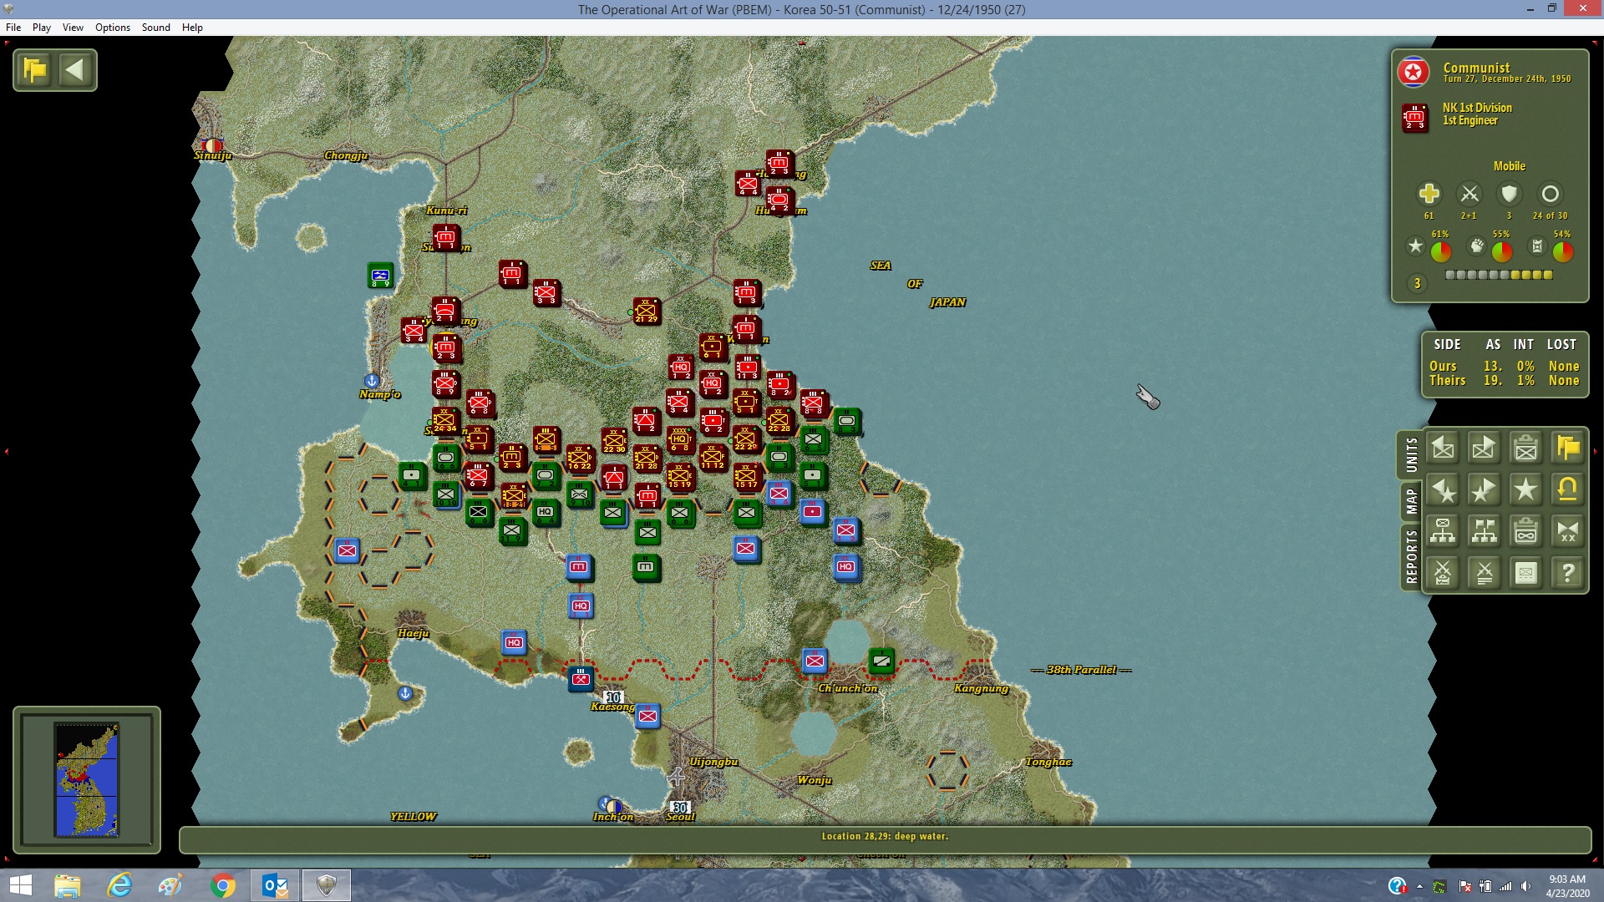Click the minimap of Korea
1604x902 pixels.
87,779
